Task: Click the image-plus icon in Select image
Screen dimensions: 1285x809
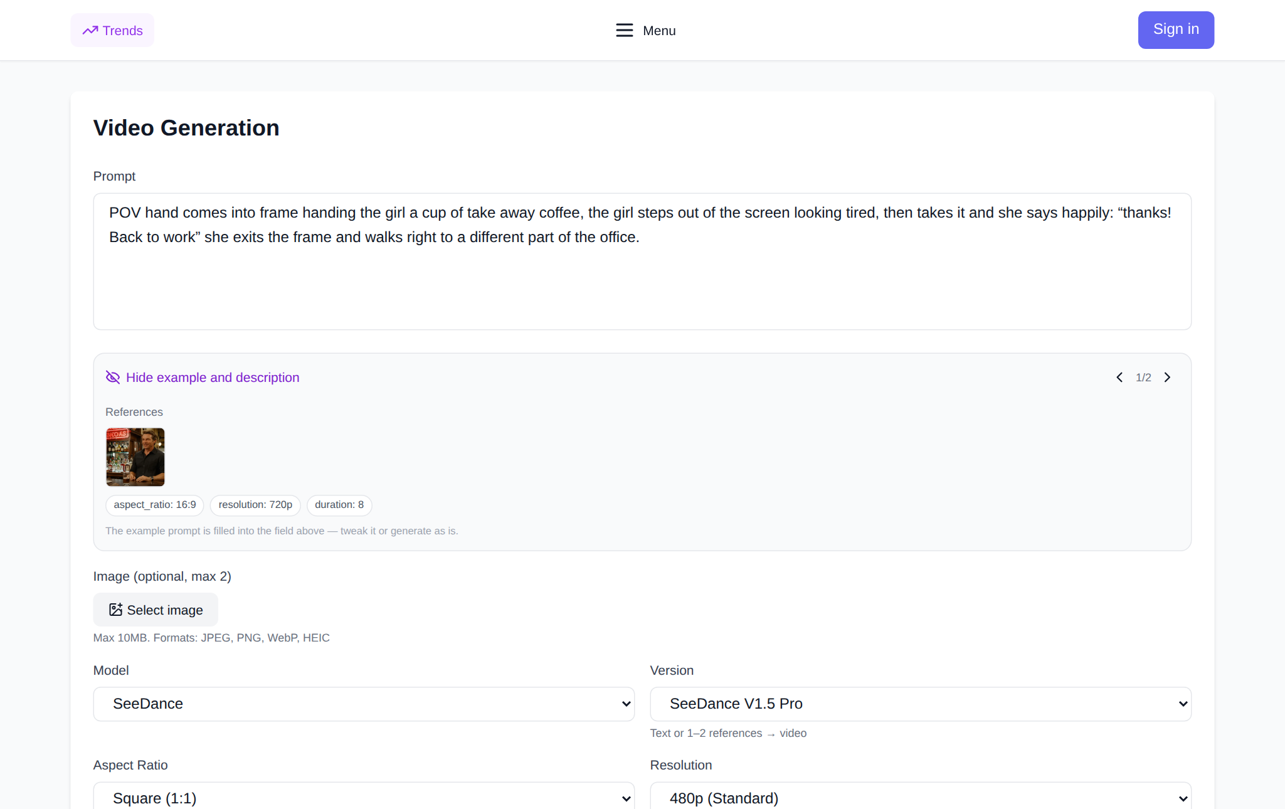Action: tap(115, 610)
